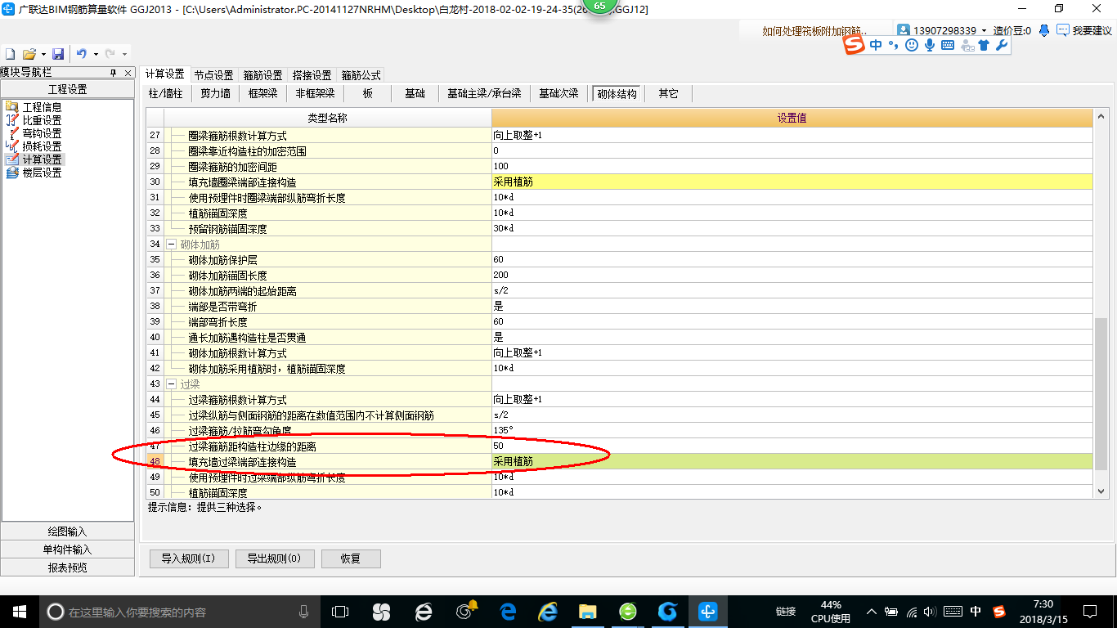Image resolution: width=1117 pixels, height=628 pixels.
Task: Click the Save disk icon
Action: tap(58, 54)
